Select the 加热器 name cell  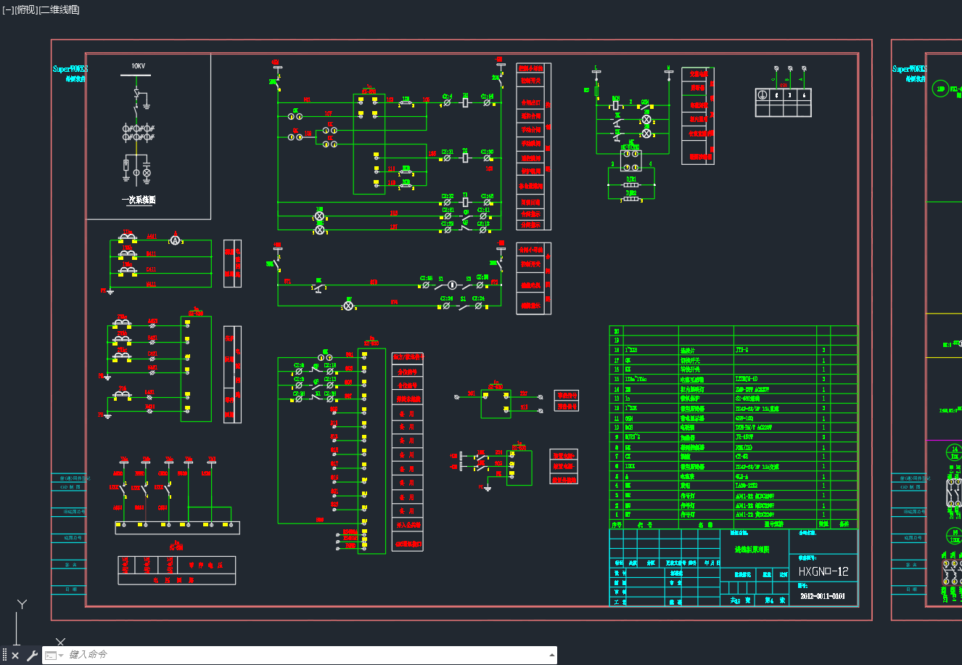click(x=706, y=437)
